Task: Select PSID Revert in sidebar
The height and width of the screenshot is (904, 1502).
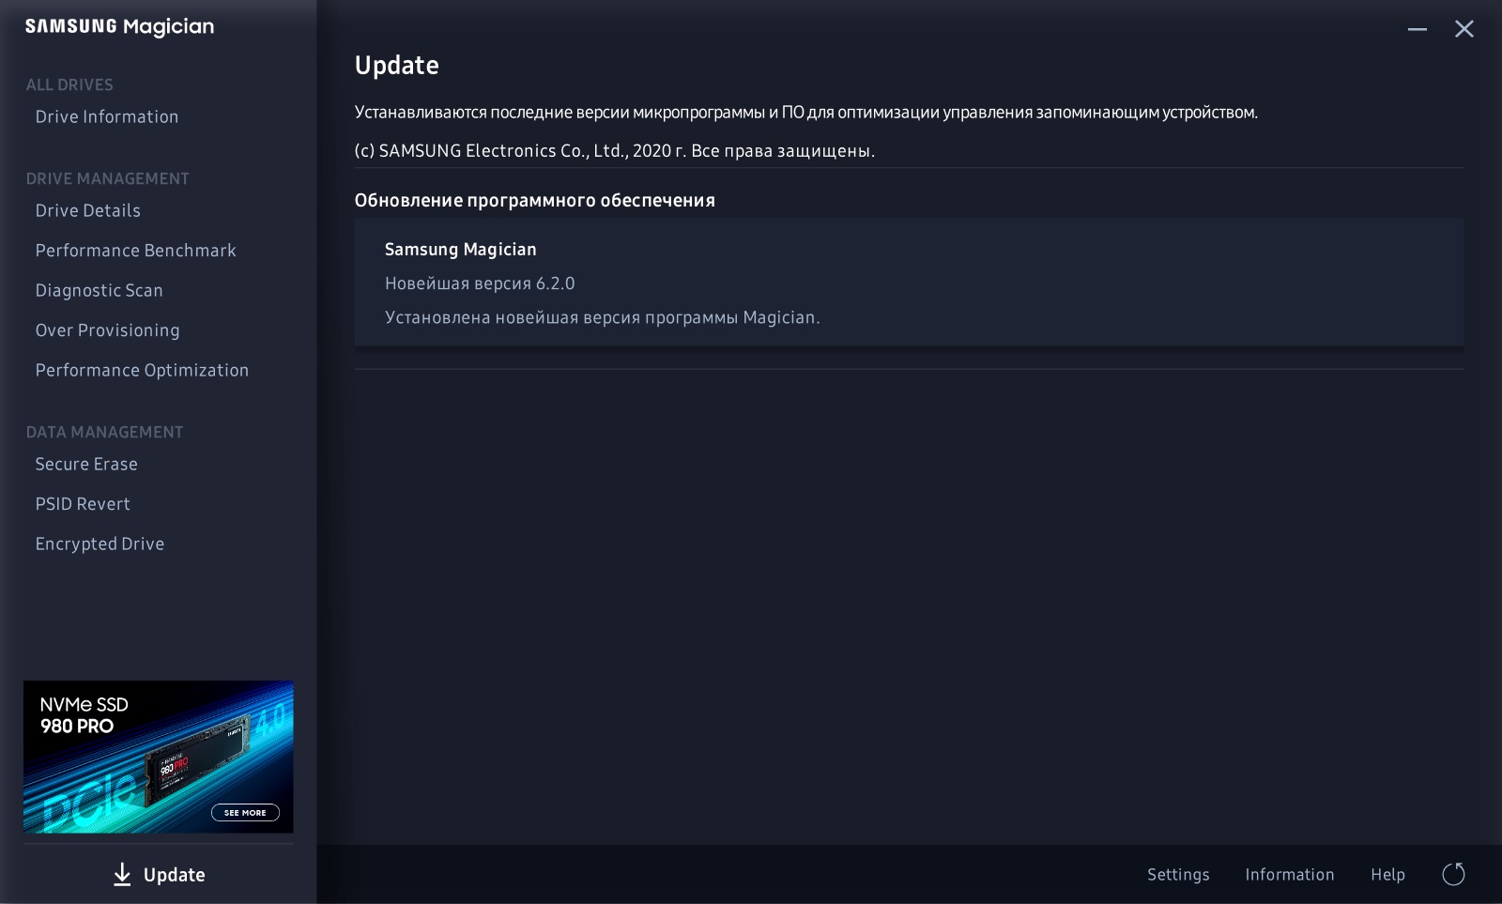Action: coord(83,504)
